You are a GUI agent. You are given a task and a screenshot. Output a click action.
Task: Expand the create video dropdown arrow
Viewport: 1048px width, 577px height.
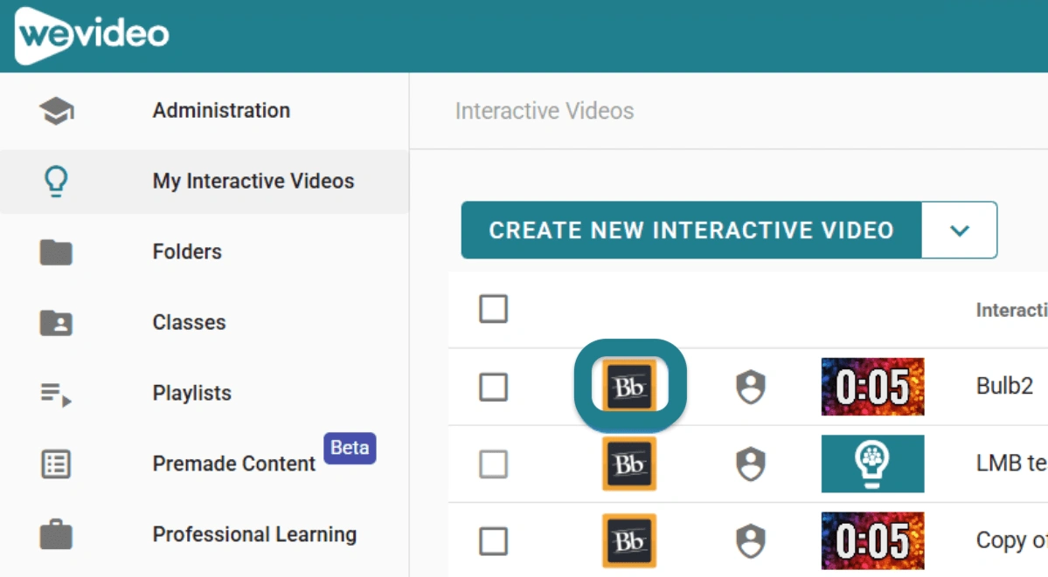[x=959, y=230]
